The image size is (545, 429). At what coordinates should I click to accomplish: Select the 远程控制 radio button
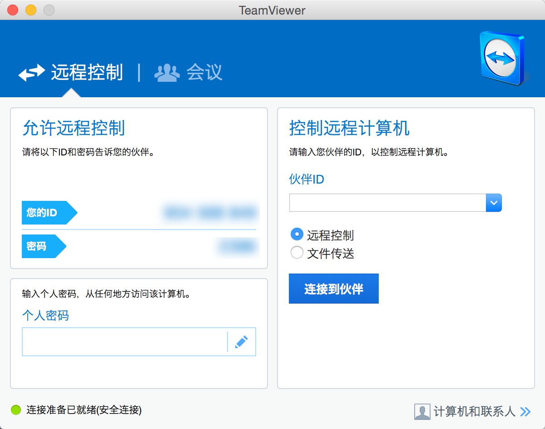(297, 235)
